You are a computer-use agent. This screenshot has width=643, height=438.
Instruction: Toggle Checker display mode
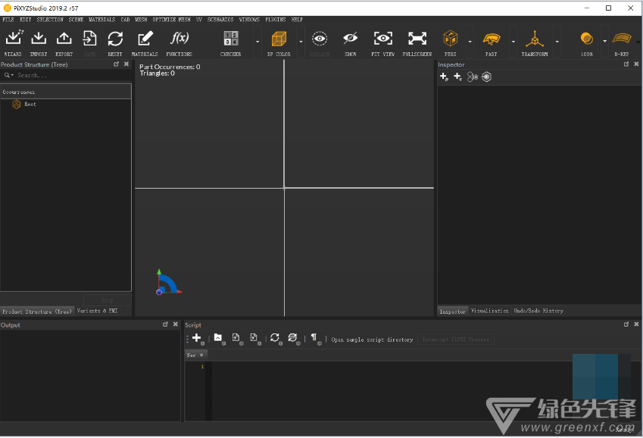(x=231, y=42)
